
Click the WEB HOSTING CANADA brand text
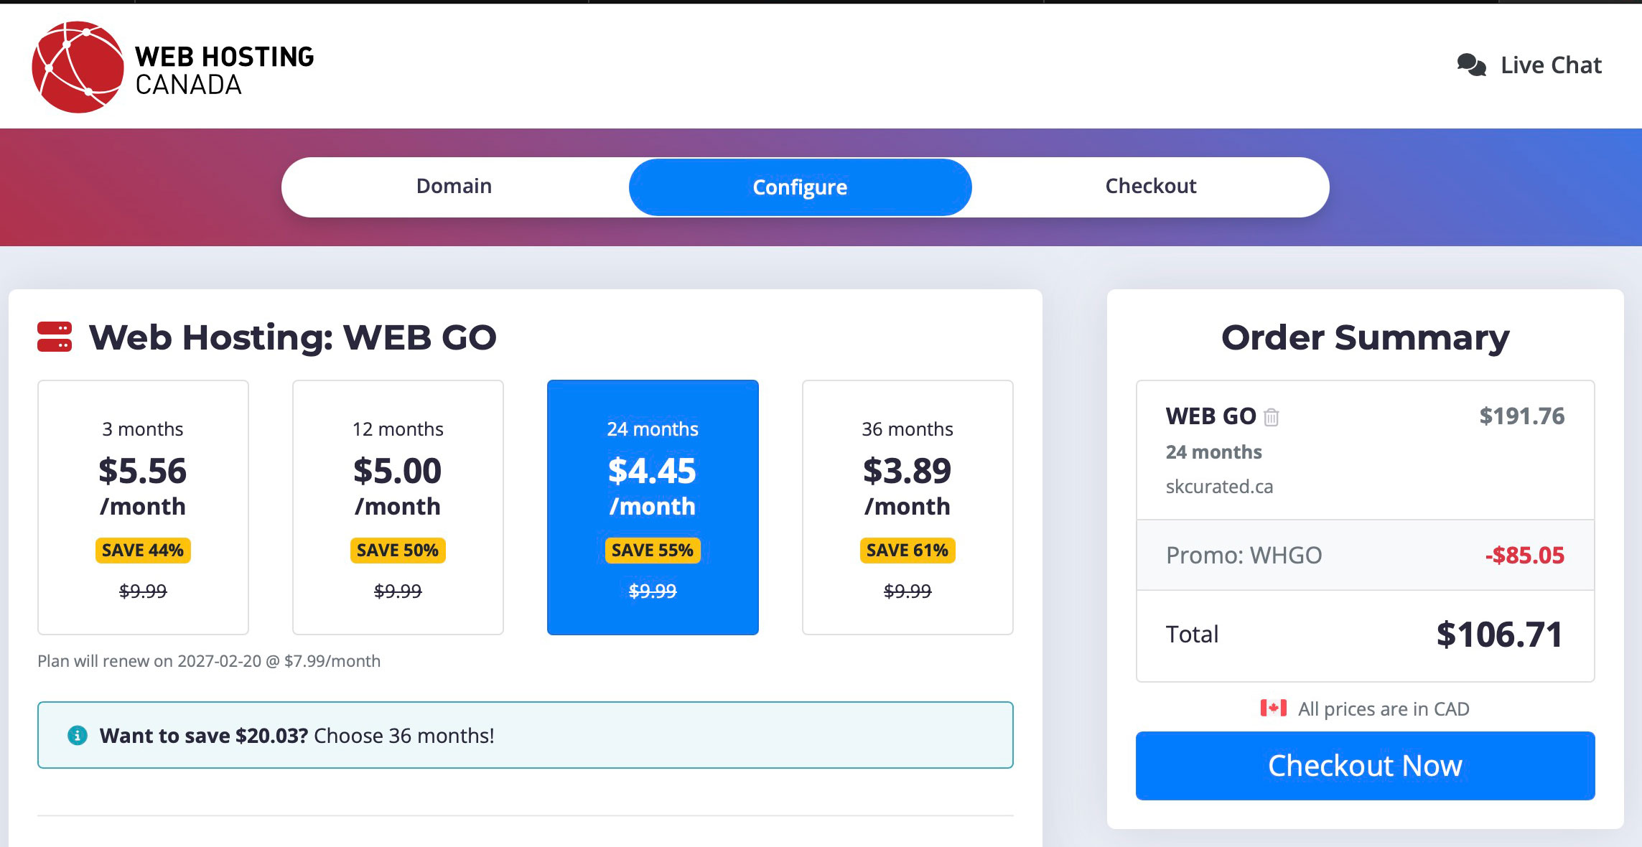(224, 70)
